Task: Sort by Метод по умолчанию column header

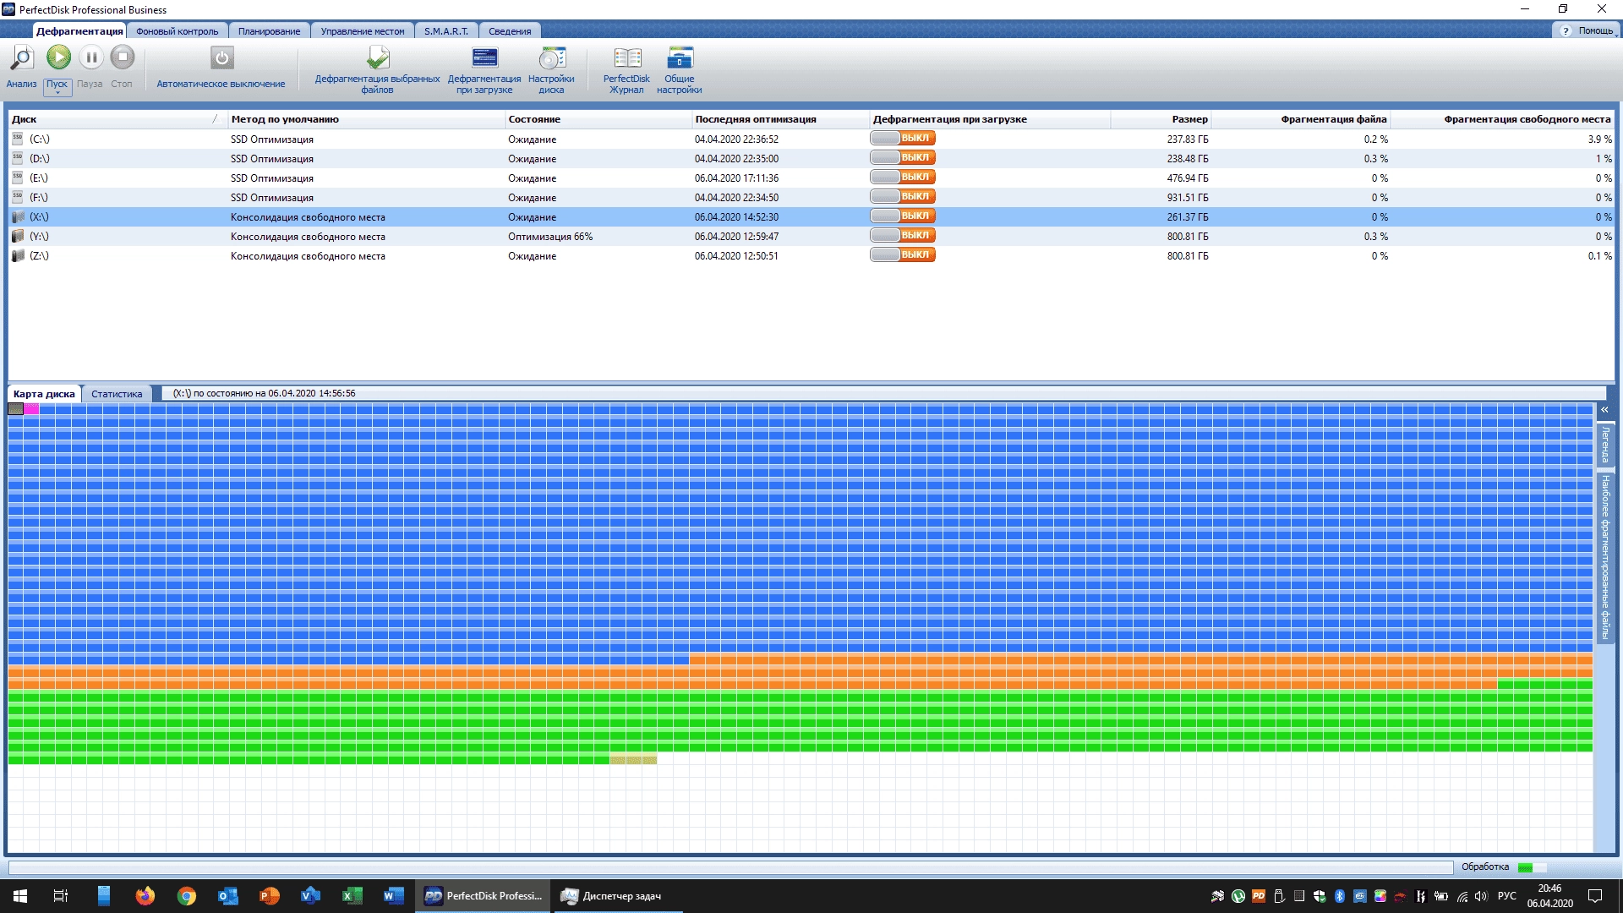Action: point(366,119)
